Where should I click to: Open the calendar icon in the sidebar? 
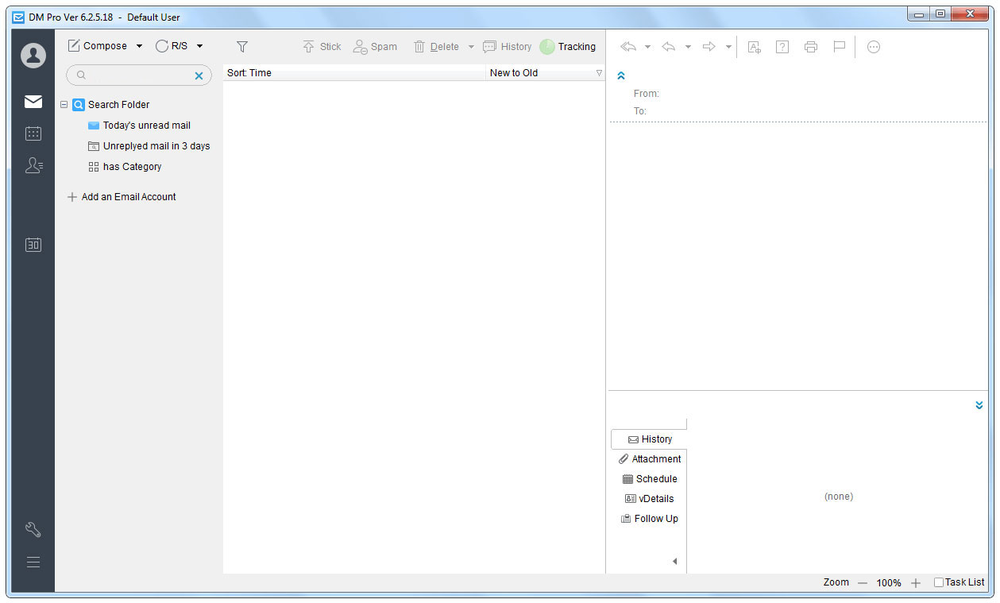pos(33,133)
